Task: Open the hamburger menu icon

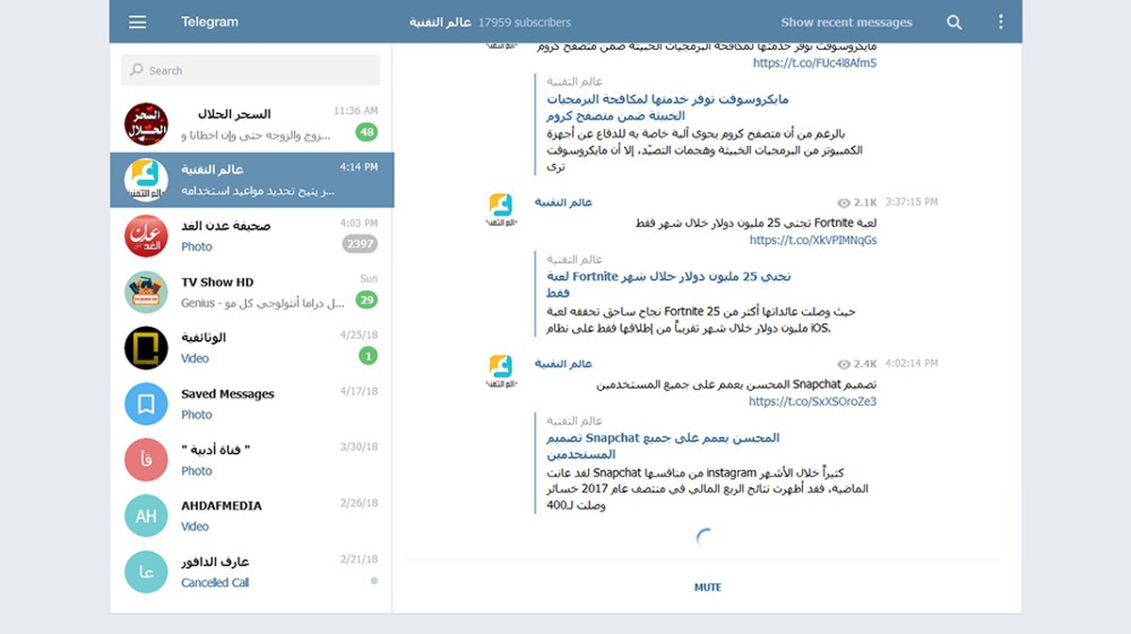Action: click(138, 22)
